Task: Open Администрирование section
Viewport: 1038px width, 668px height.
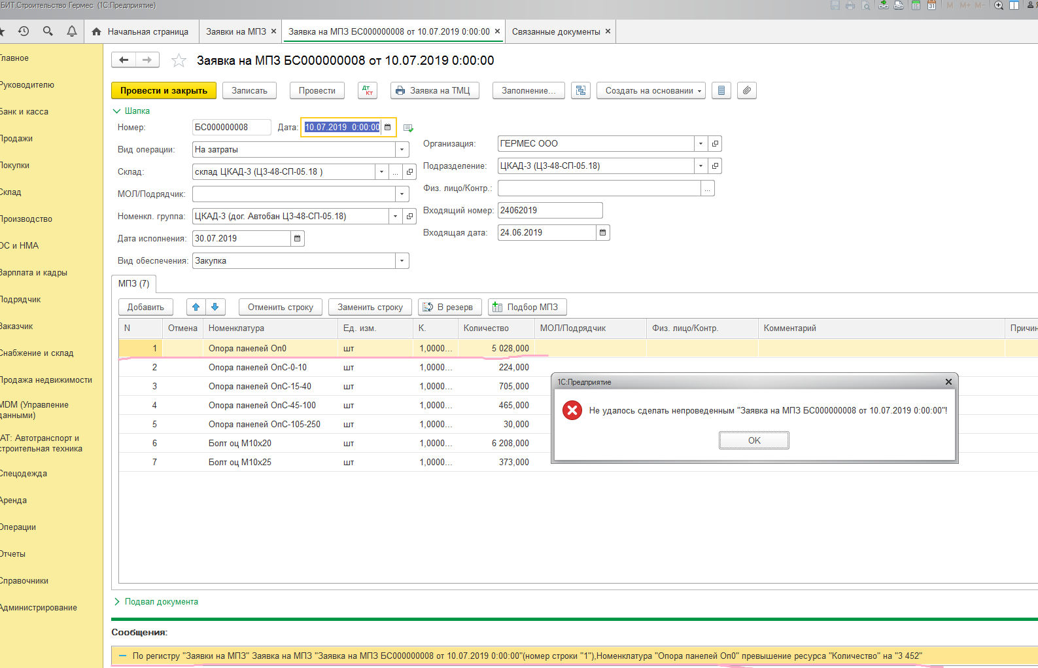Action: 39,607
